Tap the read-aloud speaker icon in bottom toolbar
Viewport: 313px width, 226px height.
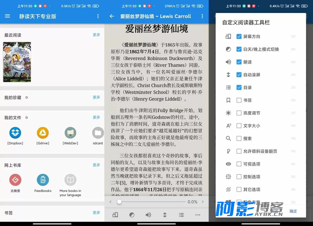click(148, 215)
